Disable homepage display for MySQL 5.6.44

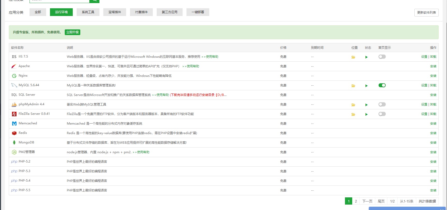tap(382, 85)
